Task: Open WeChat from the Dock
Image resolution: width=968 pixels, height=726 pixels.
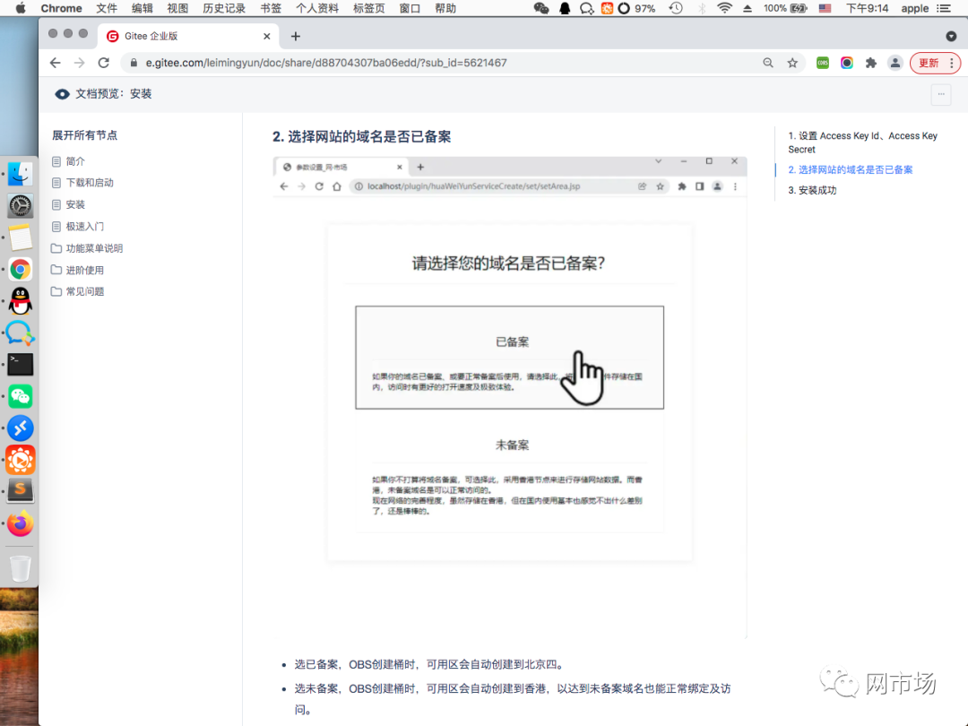Action: coord(20,396)
